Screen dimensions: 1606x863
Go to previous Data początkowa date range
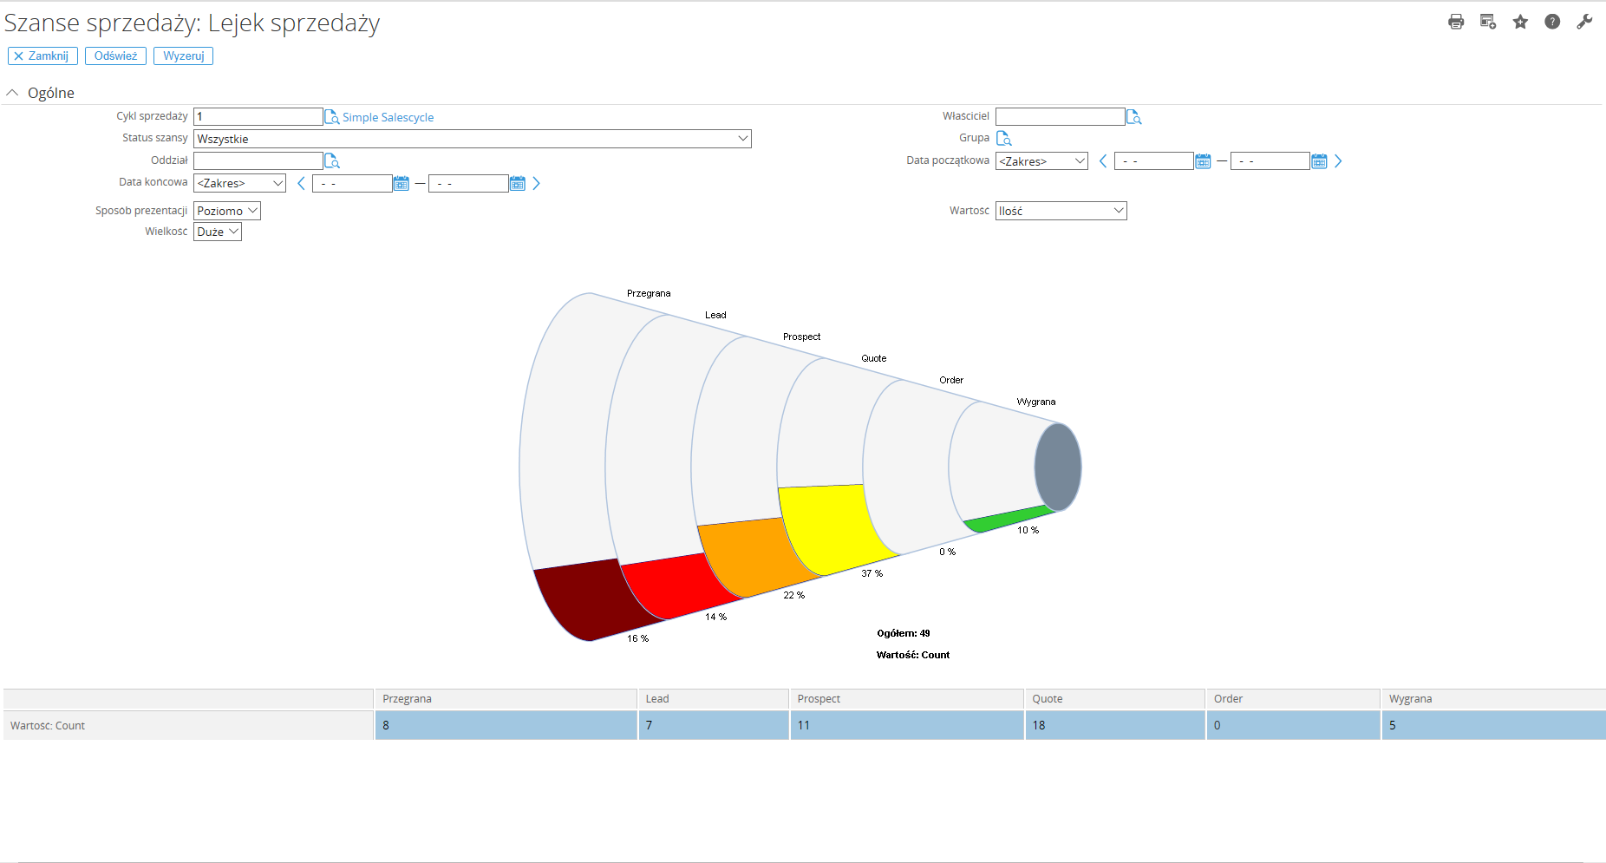[x=1103, y=161]
